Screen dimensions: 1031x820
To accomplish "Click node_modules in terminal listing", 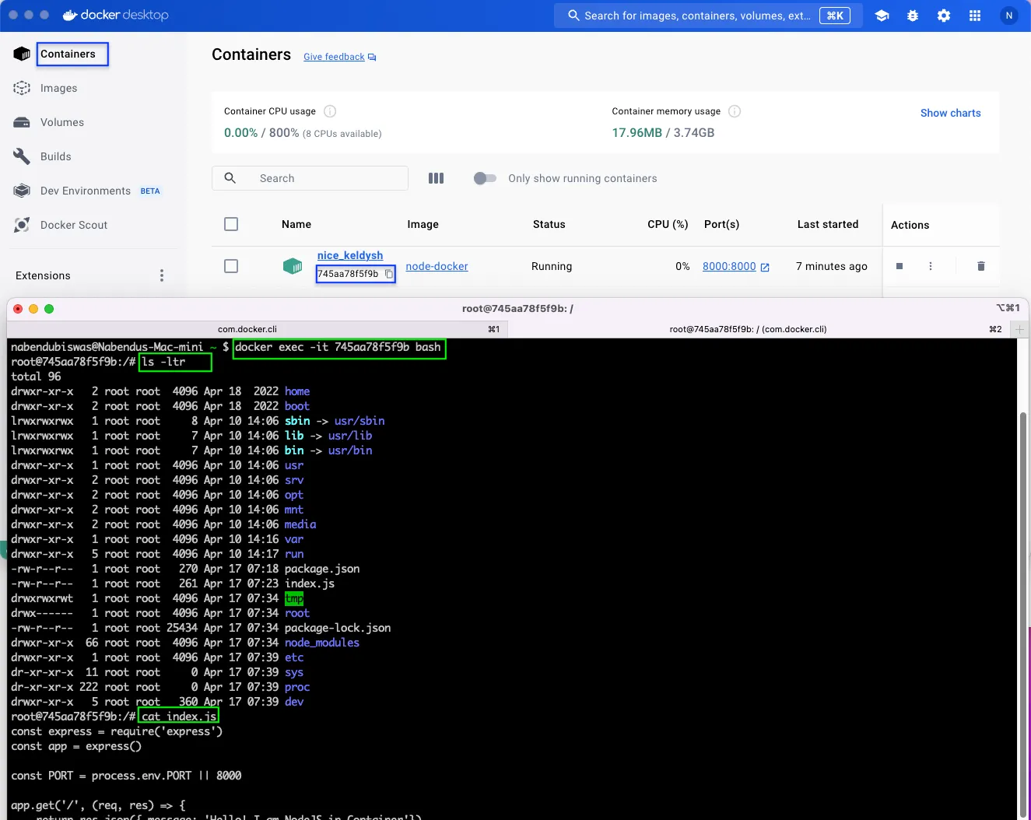I will [x=322, y=643].
